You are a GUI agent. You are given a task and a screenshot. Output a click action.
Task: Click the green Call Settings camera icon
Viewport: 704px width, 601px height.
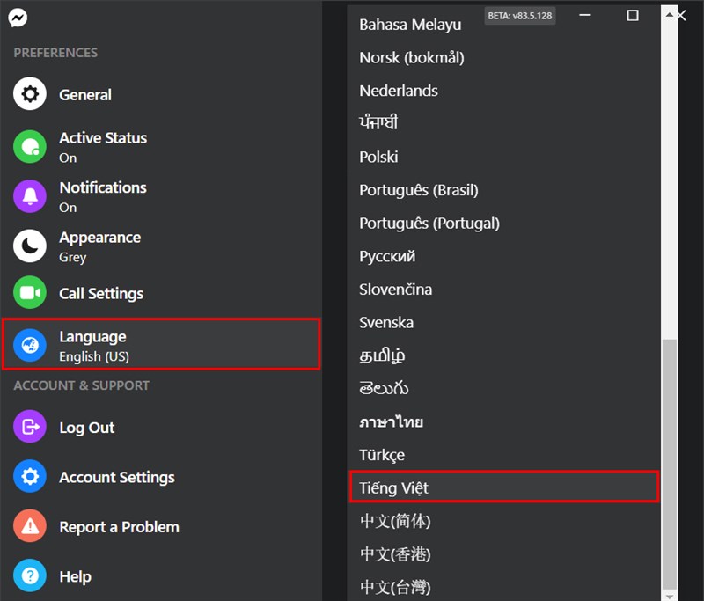(x=30, y=294)
